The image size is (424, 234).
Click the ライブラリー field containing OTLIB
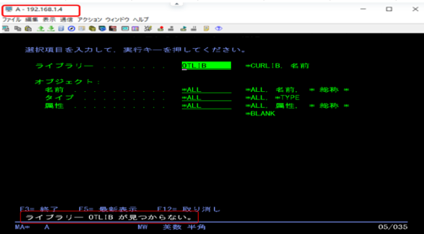(207, 65)
